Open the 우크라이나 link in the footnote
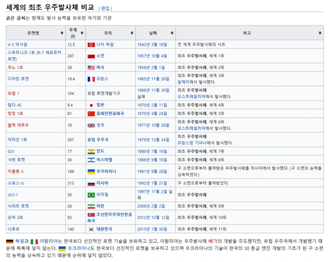Screen dimensions: 328x262 click(x=79, y=248)
